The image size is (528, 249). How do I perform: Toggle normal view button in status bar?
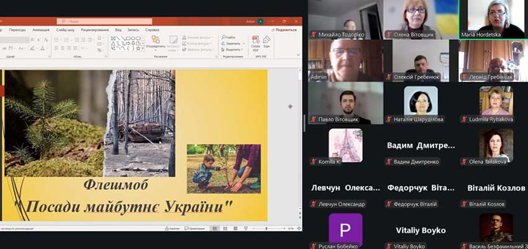(216, 229)
